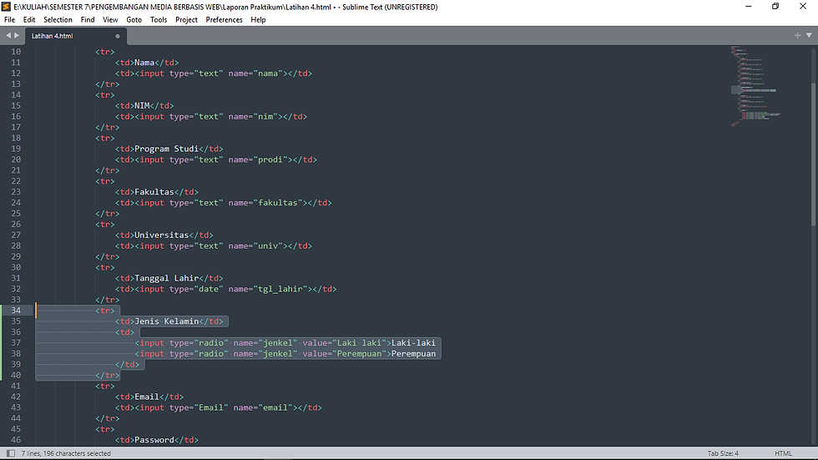Open the Edit menu
This screenshot has width=818, height=460.
click(29, 20)
